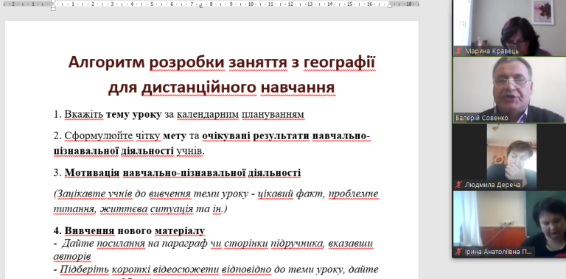Click the tab stop marker on the ruler

pyautogui.click(x=201, y=5)
